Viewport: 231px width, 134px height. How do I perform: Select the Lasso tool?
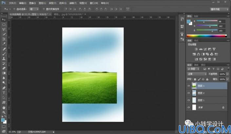pyautogui.click(x=4, y=29)
